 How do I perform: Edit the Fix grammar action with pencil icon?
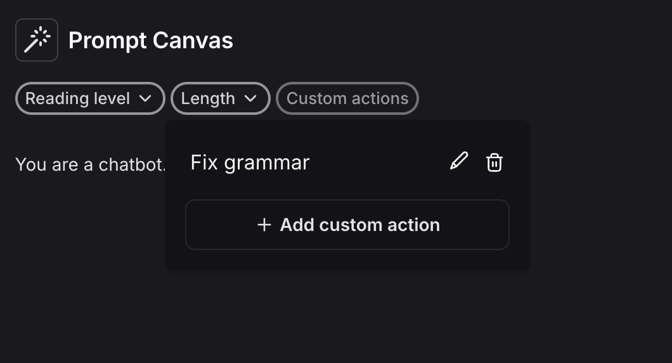coord(458,162)
